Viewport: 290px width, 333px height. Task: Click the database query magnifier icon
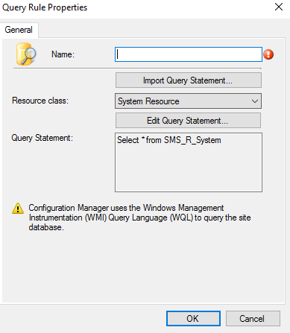(x=26, y=54)
